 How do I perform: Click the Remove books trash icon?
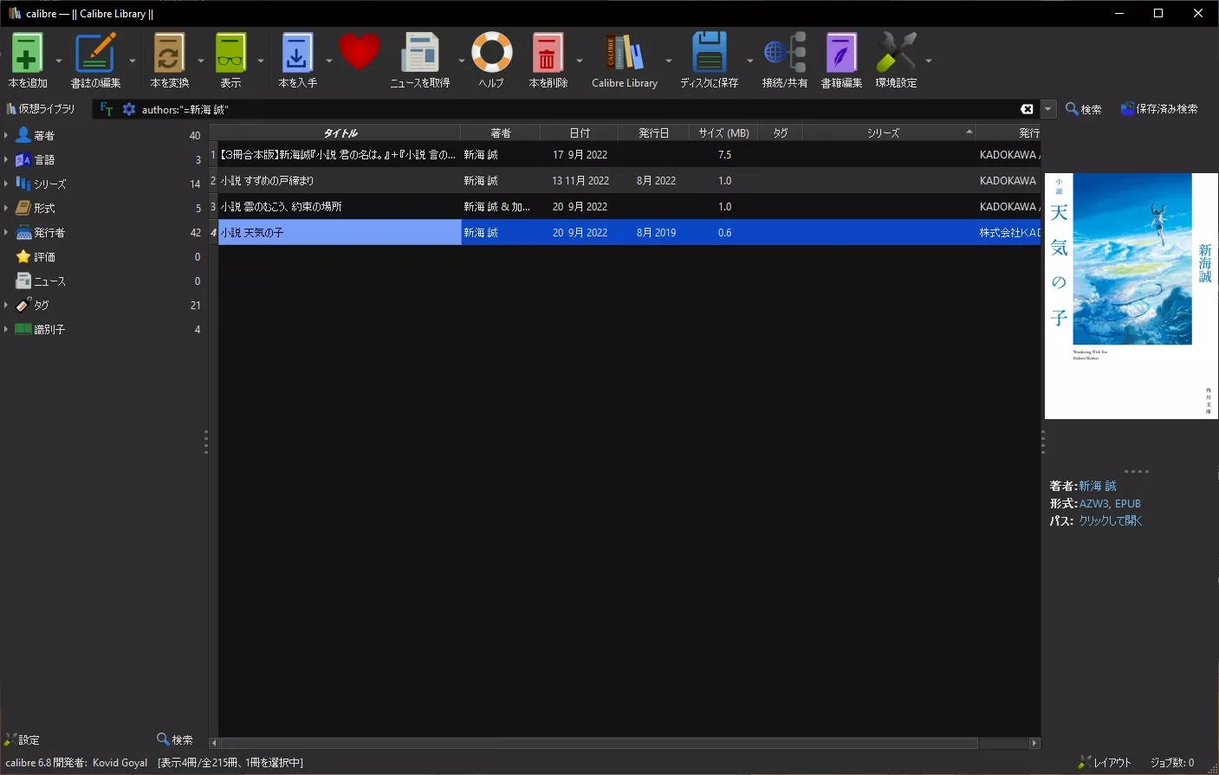[548, 54]
